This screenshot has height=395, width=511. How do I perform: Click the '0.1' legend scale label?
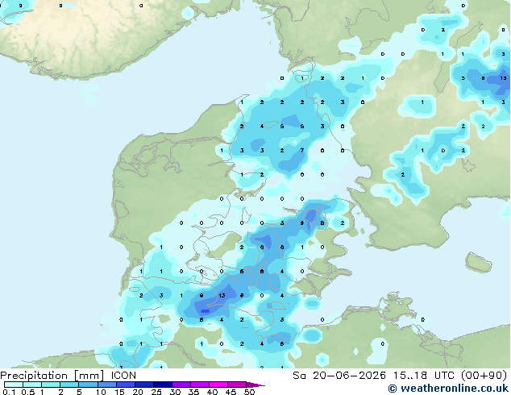coord(9,392)
